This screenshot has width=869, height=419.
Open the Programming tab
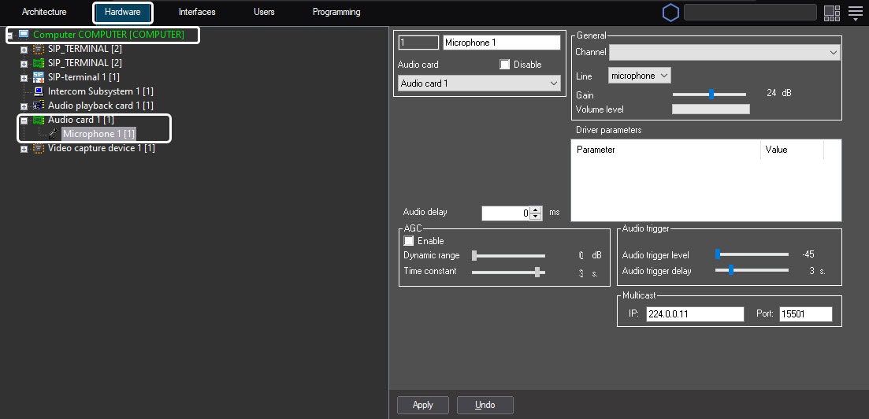[336, 13]
